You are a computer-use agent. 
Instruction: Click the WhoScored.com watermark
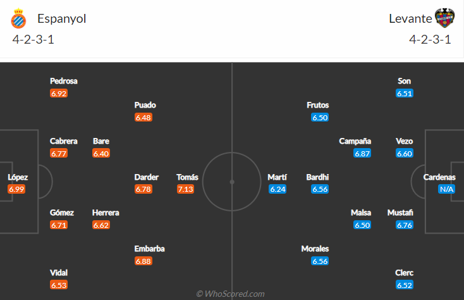point(230,294)
